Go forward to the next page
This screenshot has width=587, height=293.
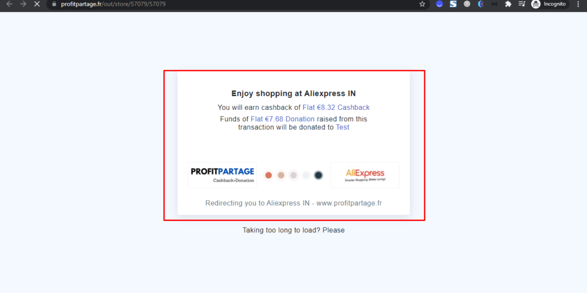coord(23,4)
